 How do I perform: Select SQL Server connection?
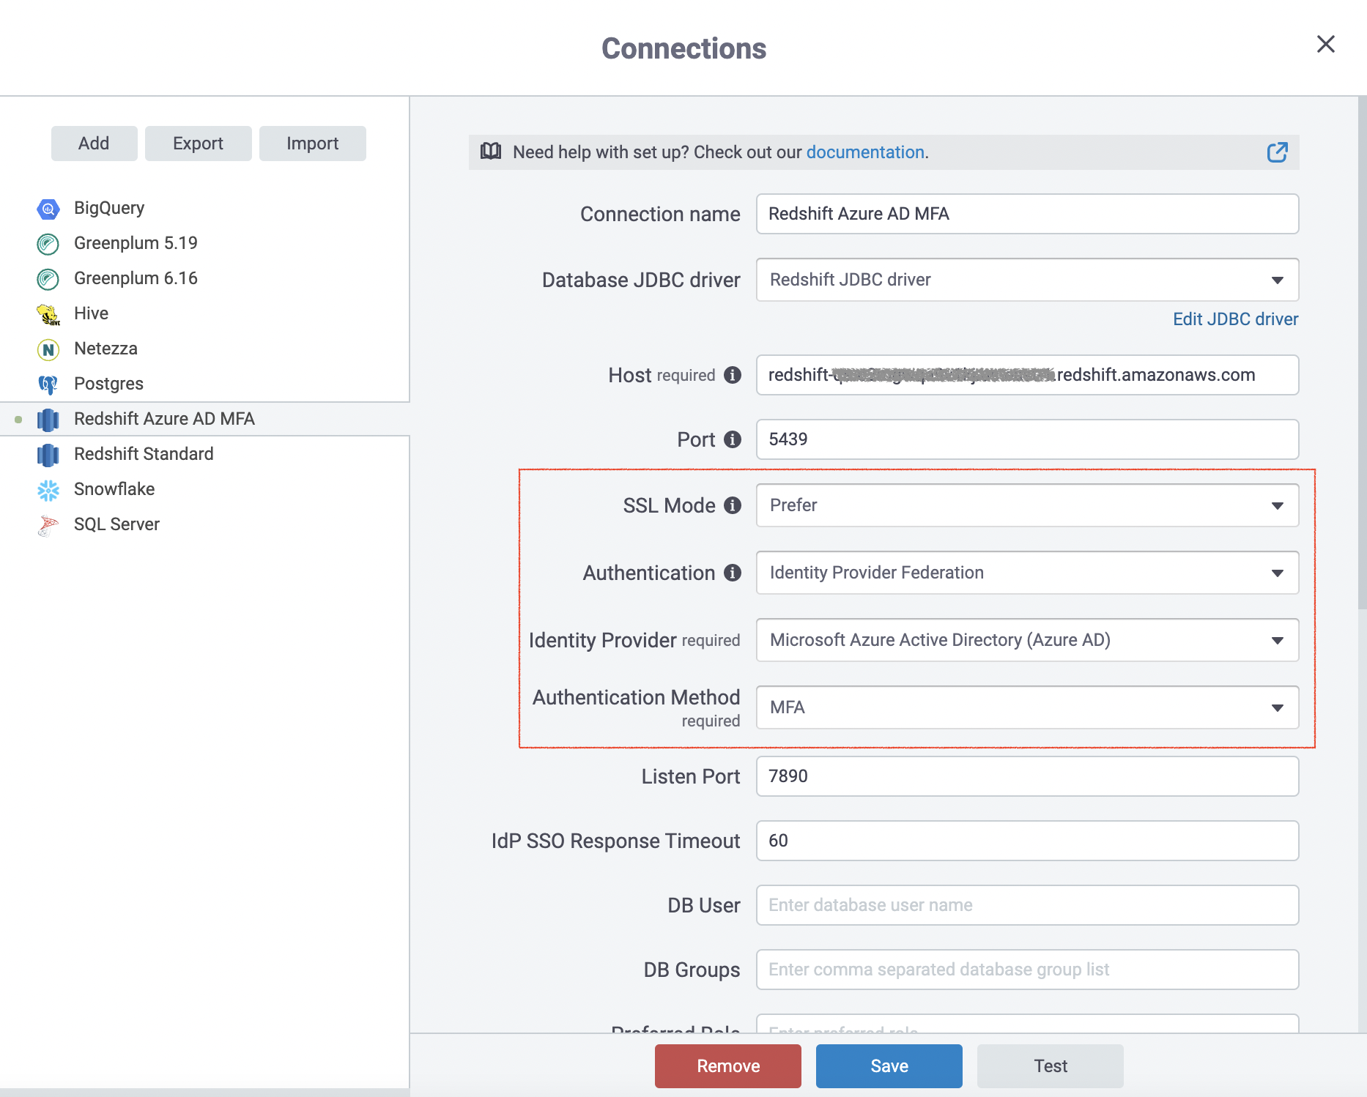pos(204,524)
